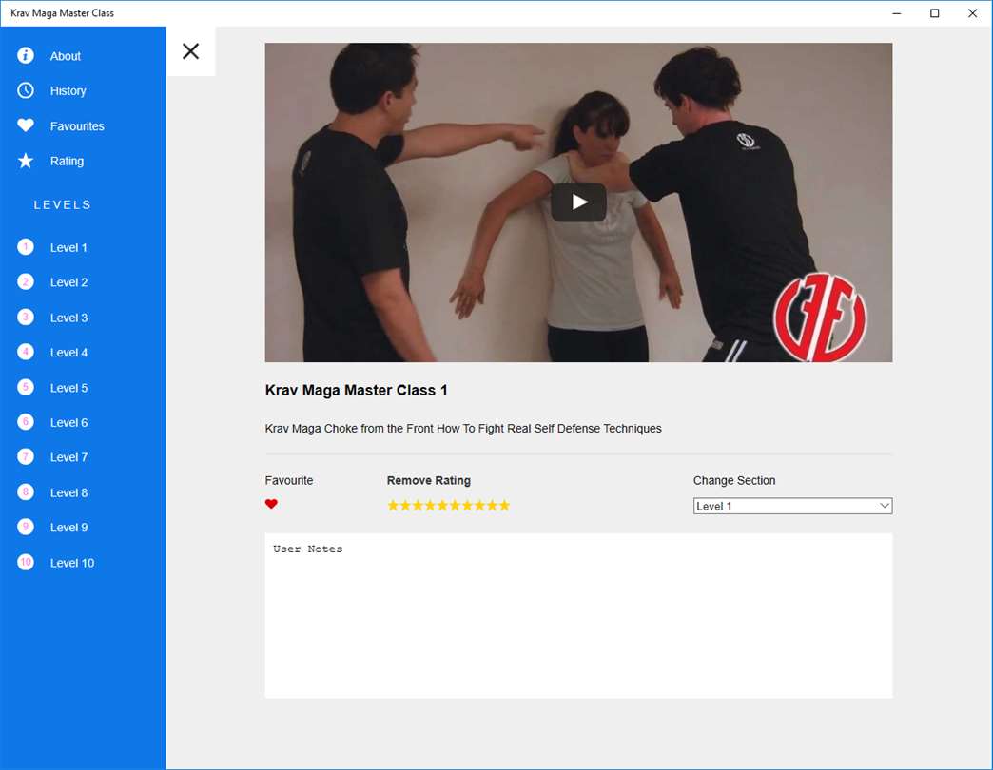Screen dimensions: 993x770
Task: Set rating to the fifth star
Action: (442, 505)
